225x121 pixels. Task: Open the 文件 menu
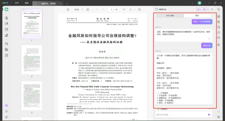point(17,3)
